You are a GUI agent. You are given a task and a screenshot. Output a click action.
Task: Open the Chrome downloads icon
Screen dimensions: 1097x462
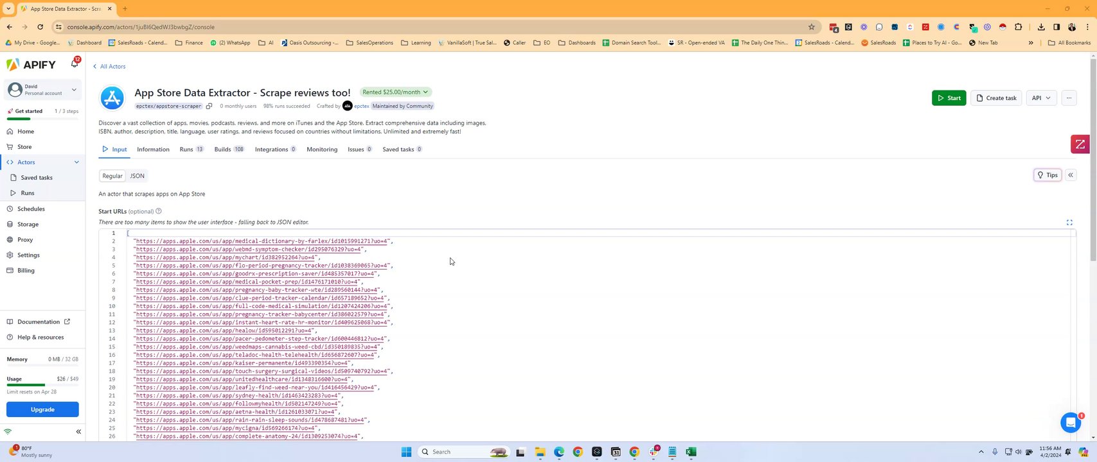click(1041, 27)
